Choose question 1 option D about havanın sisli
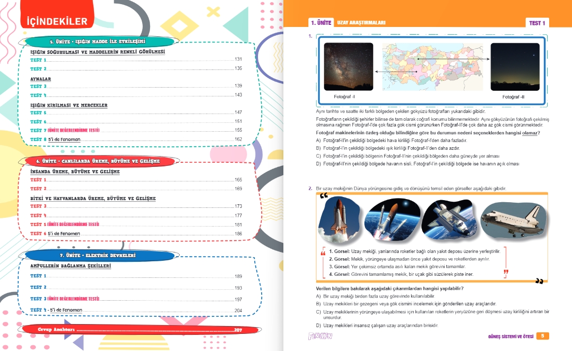Screen dimensions: 572x351 pos(417,164)
